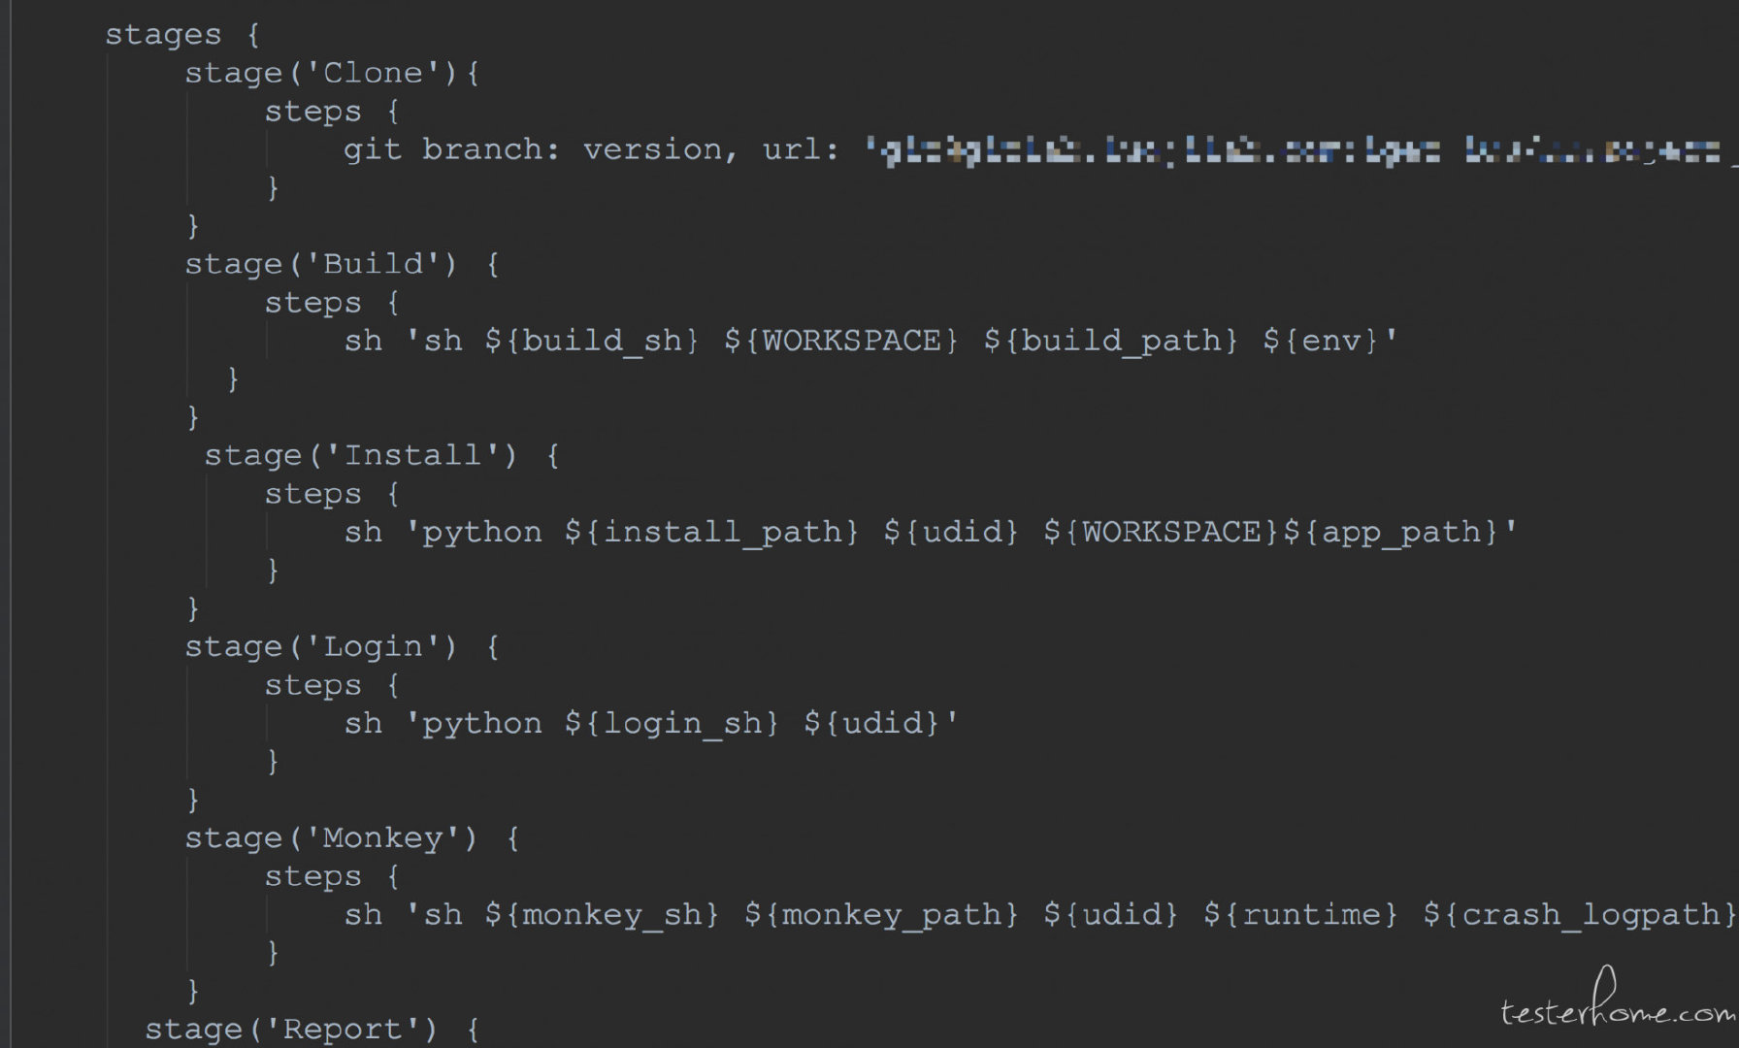Click the ${build_path} variable
The image size is (1739, 1048).
click(1111, 341)
